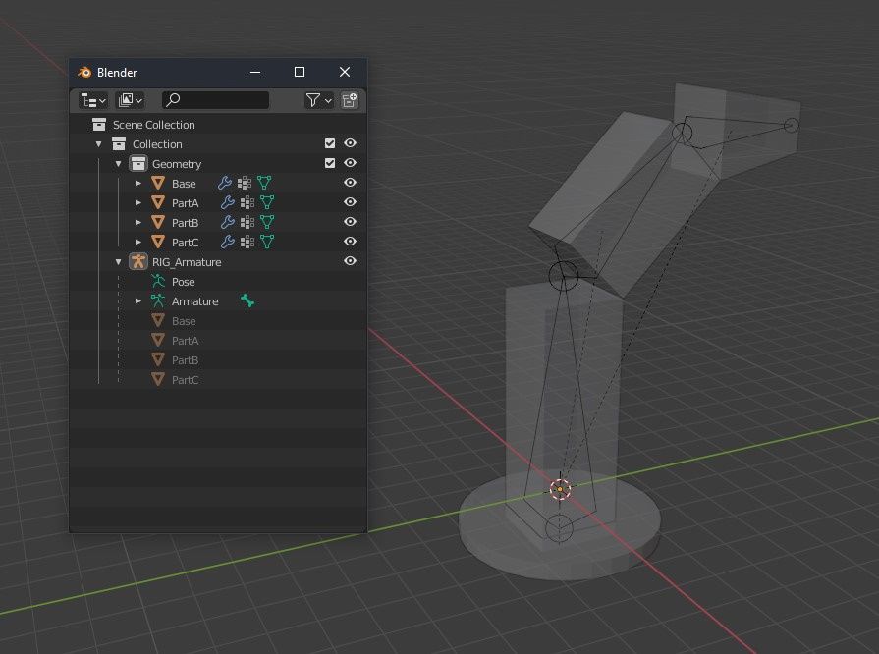Select the Geometry collection name
The image size is (879, 654).
(x=177, y=164)
